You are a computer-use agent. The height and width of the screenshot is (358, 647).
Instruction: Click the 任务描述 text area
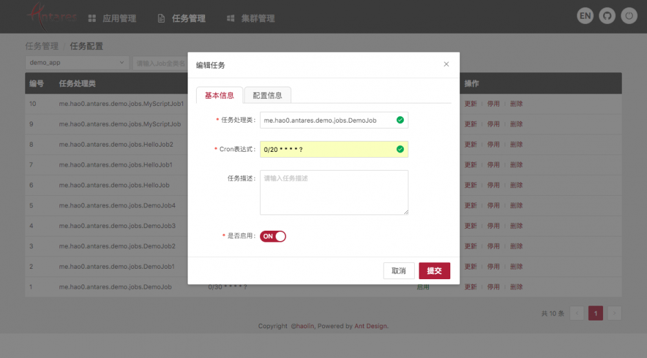pos(334,193)
